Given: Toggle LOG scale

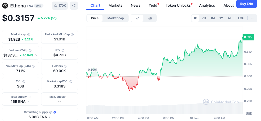Looking at the screenshot, I should 241,18.
